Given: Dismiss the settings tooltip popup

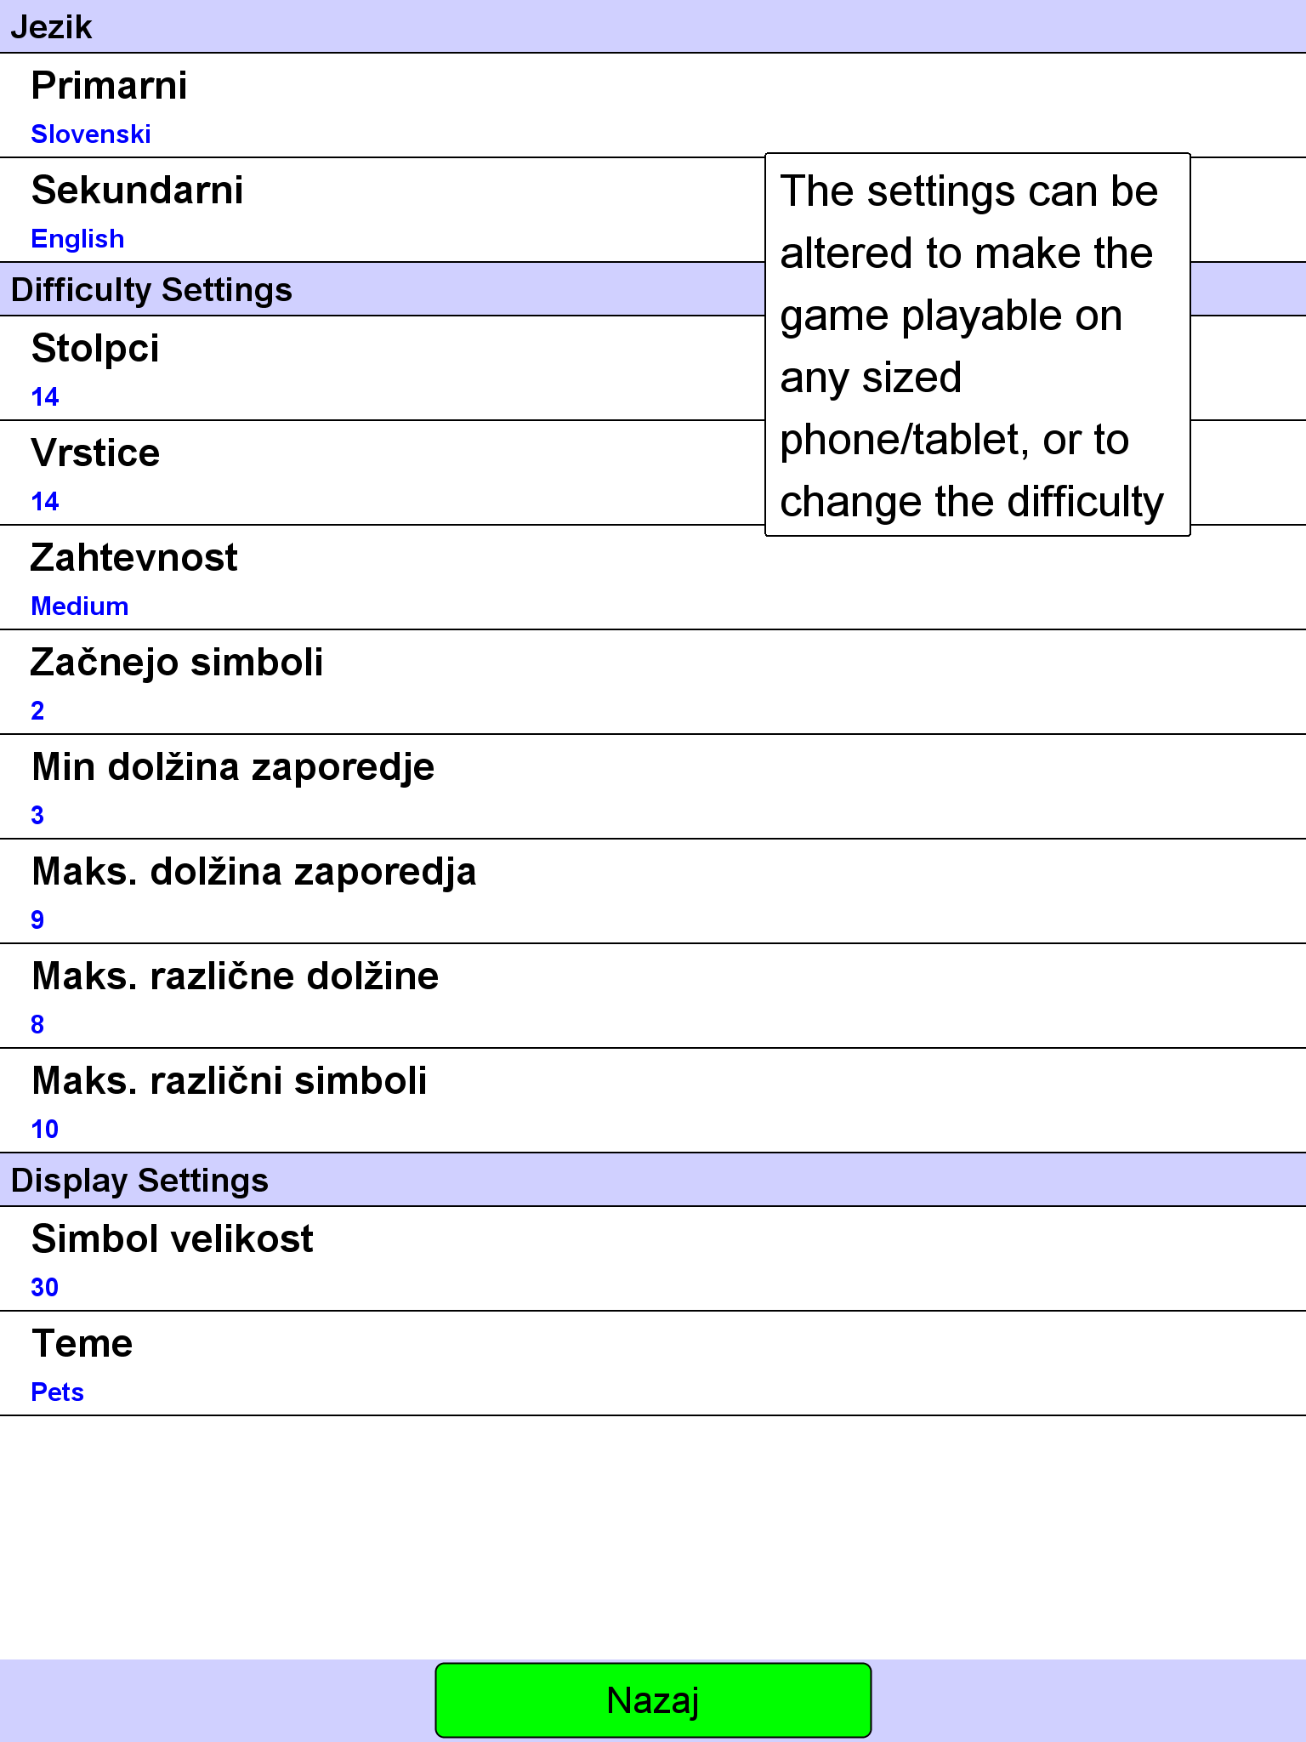Looking at the screenshot, I should tap(978, 344).
